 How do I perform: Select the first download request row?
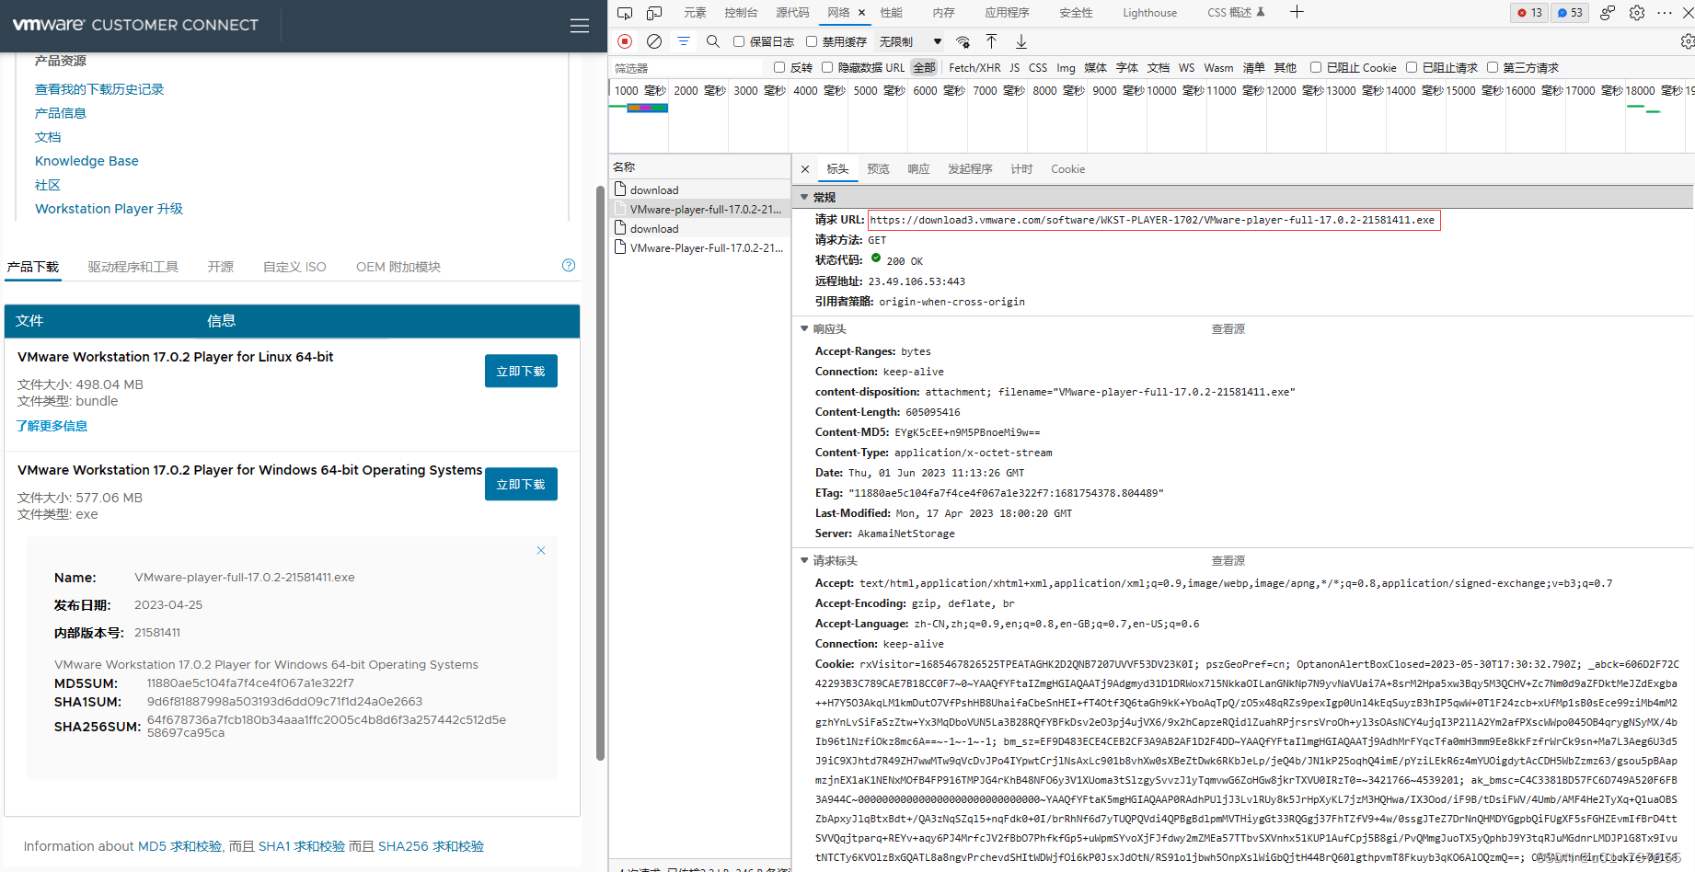(x=699, y=189)
